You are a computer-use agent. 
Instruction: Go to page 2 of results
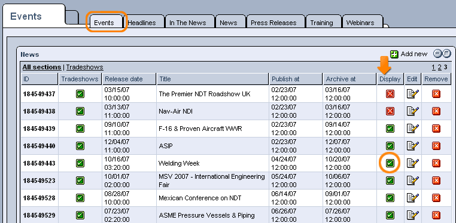point(439,68)
